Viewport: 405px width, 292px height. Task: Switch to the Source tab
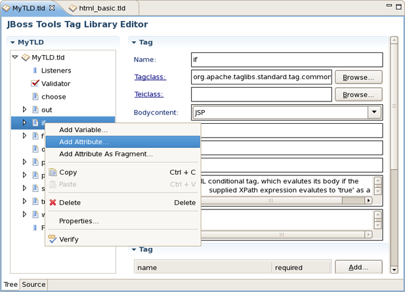tap(33, 284)
